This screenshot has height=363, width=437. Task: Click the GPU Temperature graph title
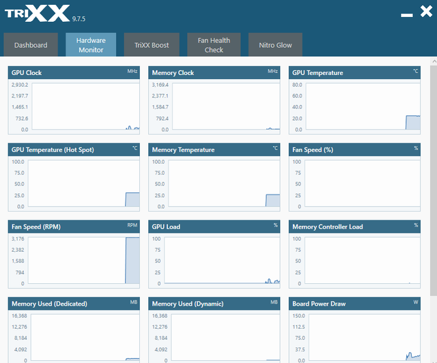[318, 73]
